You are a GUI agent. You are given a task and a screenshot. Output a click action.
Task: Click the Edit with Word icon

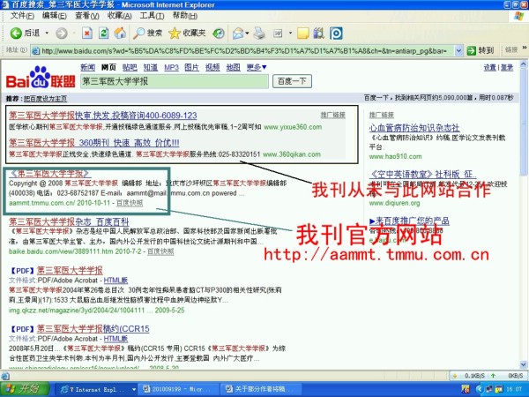tap(278, 34)
